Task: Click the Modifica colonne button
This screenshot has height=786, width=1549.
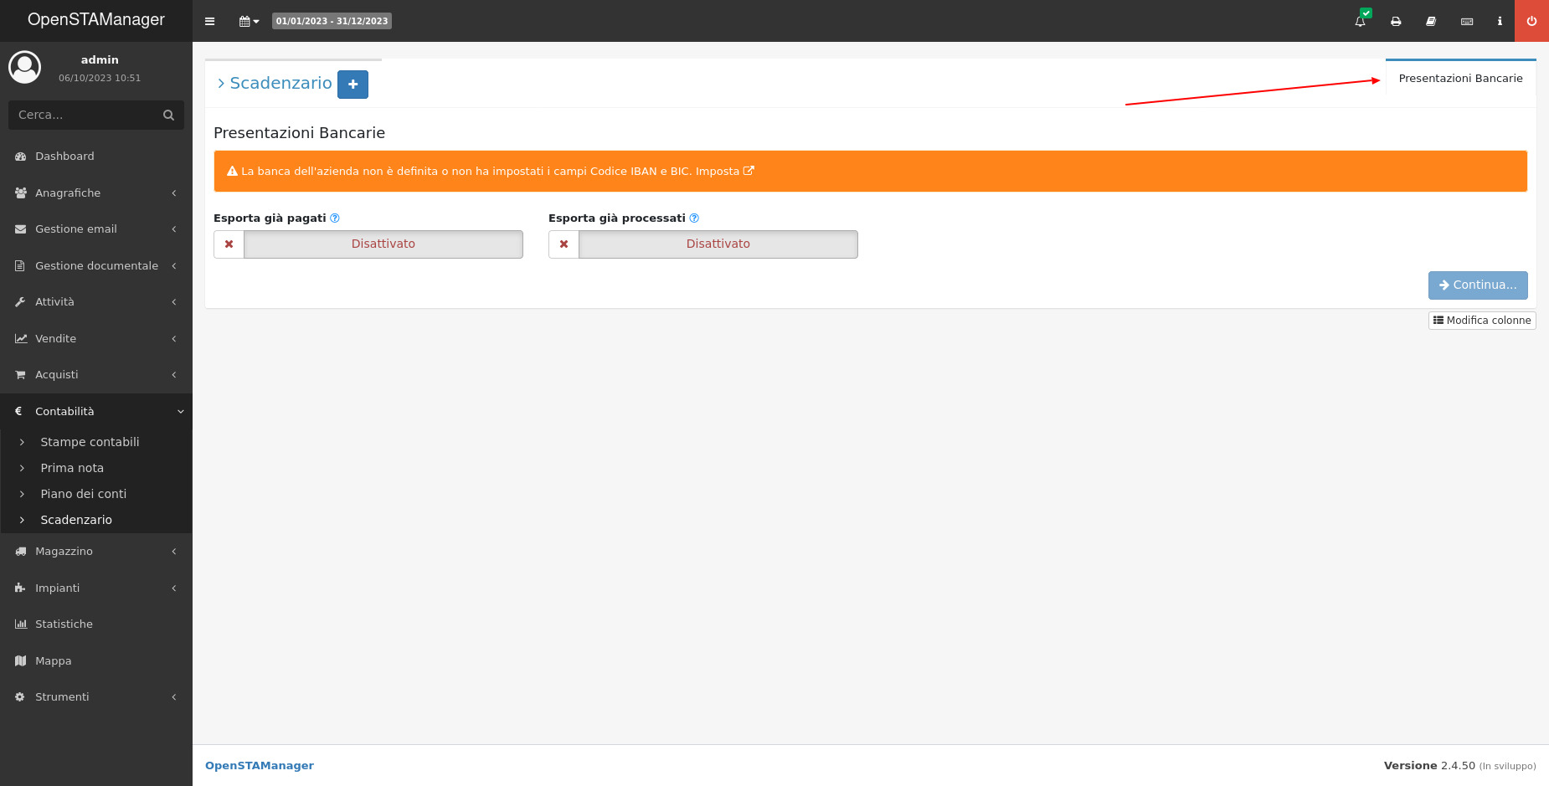Action: coord(1482,321)
